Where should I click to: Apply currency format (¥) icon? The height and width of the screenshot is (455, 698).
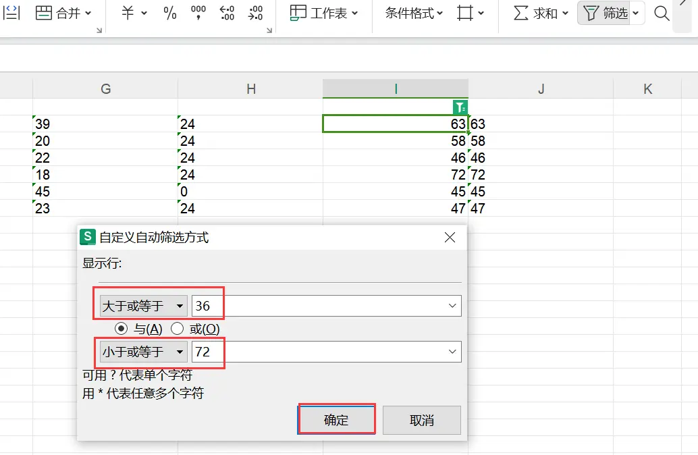pyautogui.click(x=128, y=13)
